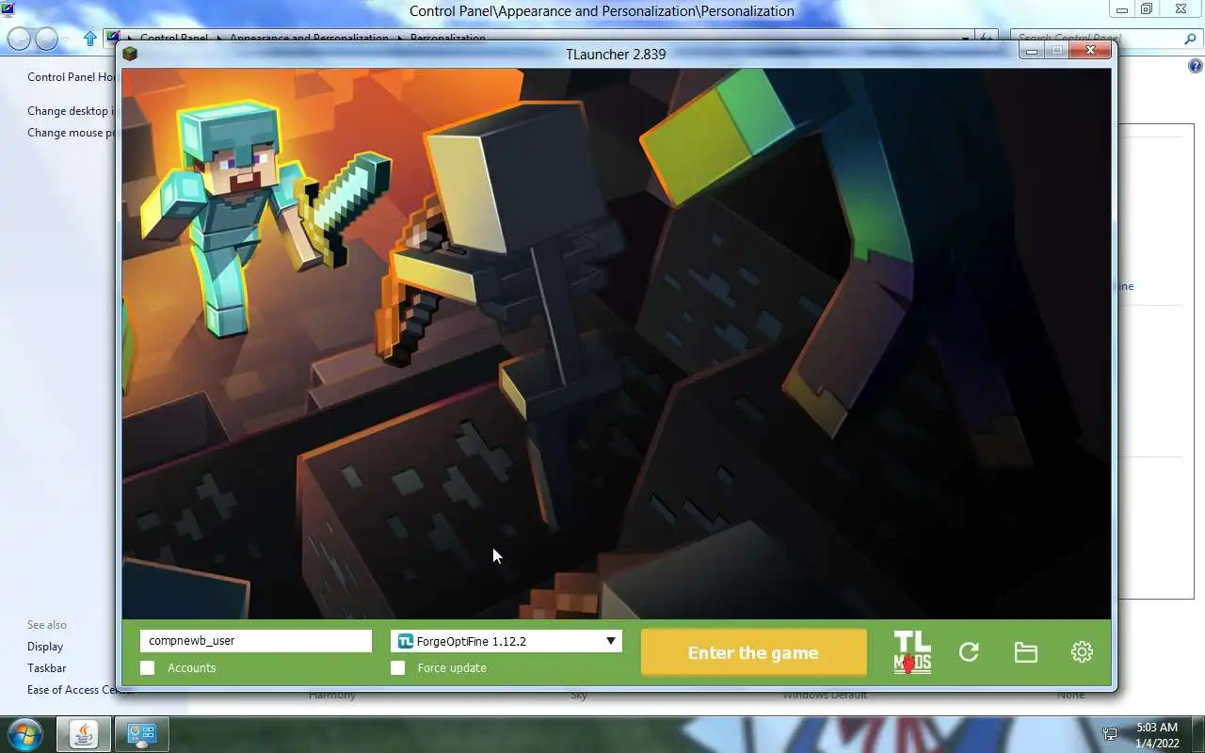This screenshot has width=1205, height=753.
Task: Open the Windows Start menu orb
Action: (x=24, y=733)
